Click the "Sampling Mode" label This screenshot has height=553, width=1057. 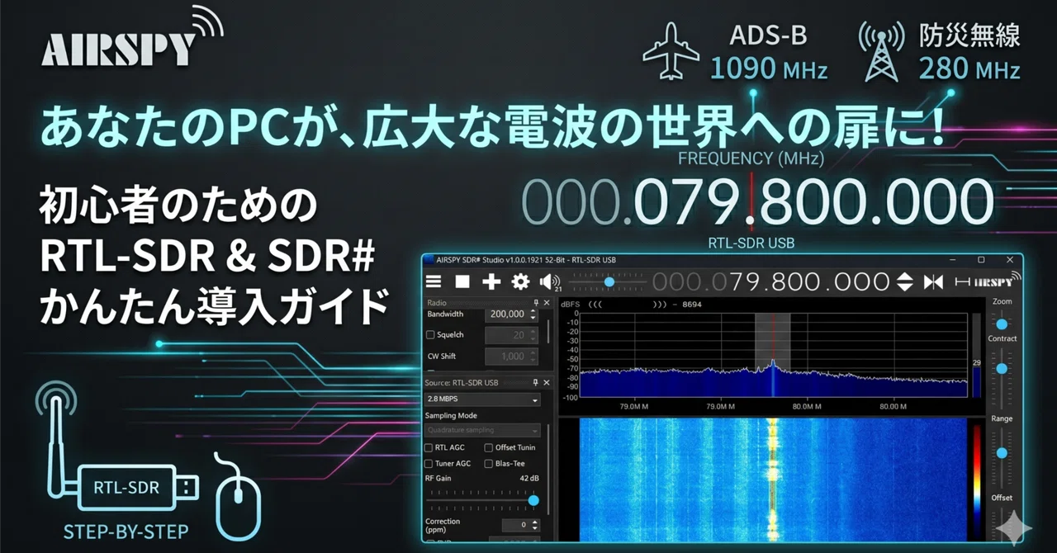pyautogui.click(x=451, y=416)
